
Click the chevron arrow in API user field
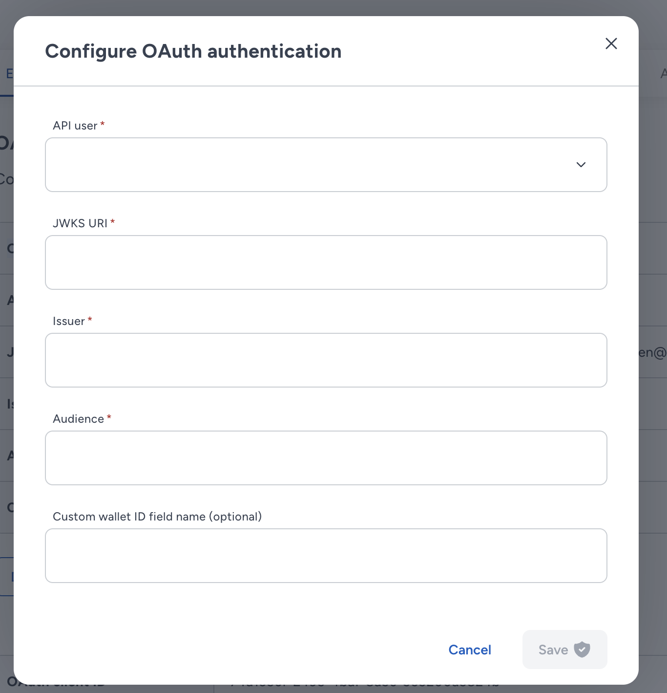[581, 165]
